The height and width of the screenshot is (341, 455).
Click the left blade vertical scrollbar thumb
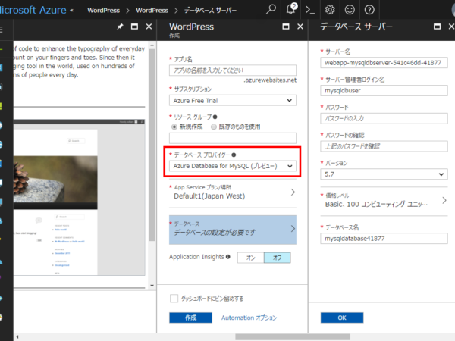tap(152, 145)
